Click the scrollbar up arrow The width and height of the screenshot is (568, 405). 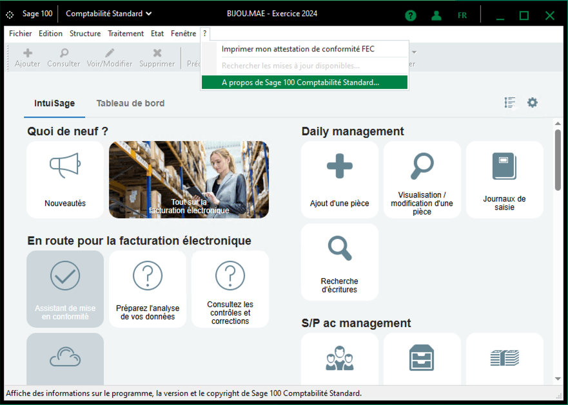[558, 124]
